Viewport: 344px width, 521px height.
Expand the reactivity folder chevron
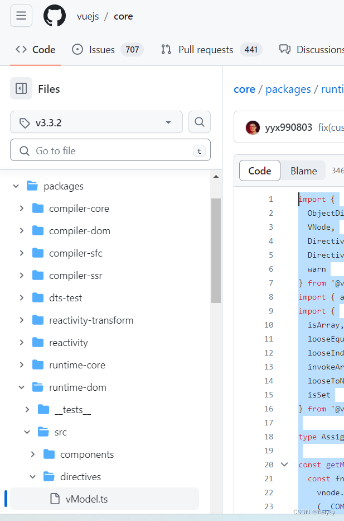(22, 342)
